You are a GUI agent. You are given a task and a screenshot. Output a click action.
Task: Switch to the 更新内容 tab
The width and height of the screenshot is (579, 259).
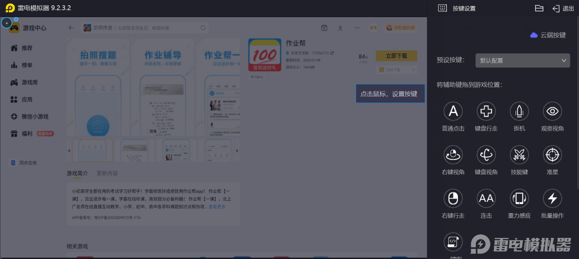pyautogui.click(x=107, y=173)
